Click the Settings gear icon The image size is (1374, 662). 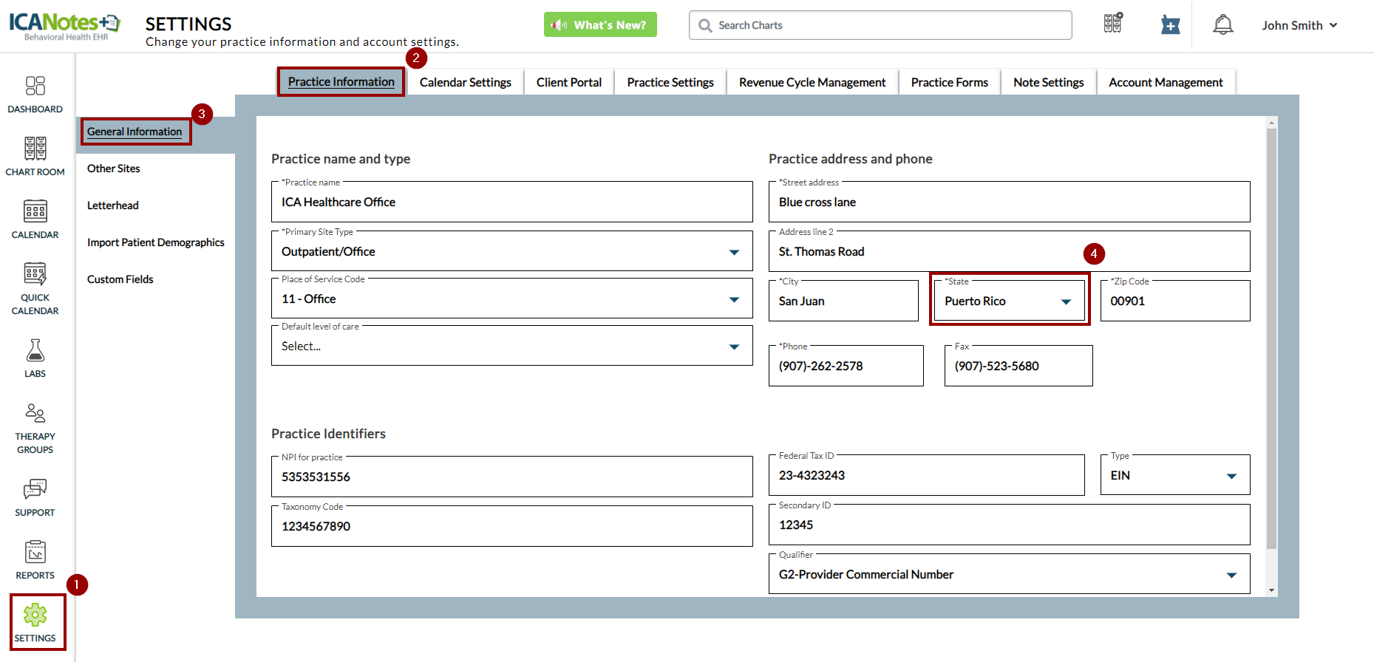click(35, 615)
